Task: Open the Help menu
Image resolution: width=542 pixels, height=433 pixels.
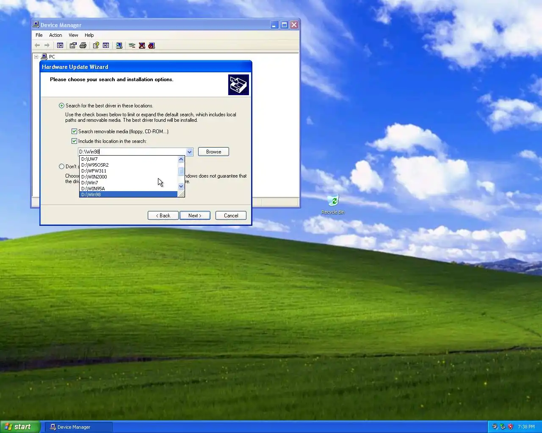Action: (x=89, y=35)
